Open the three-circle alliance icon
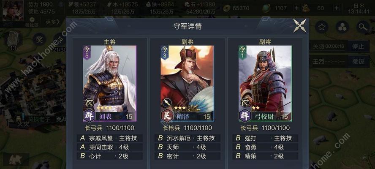The image size is (375, 169). pos(342,27)
